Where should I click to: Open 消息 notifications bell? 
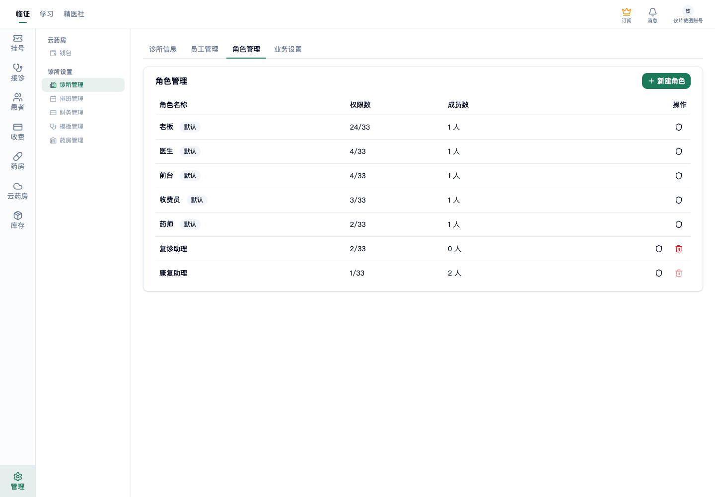point(652,15)
